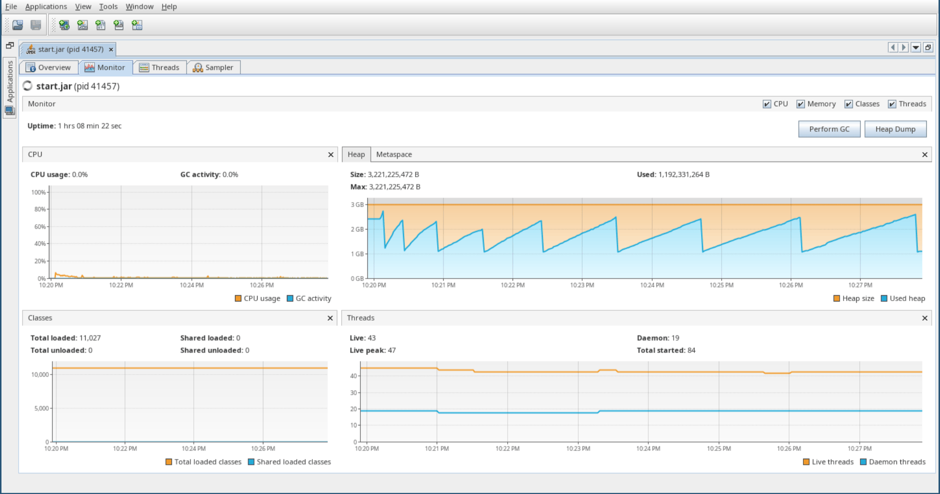Close the CPU chart panel
The width and height of the screenshot is (940, 494).
coord(331,155)
